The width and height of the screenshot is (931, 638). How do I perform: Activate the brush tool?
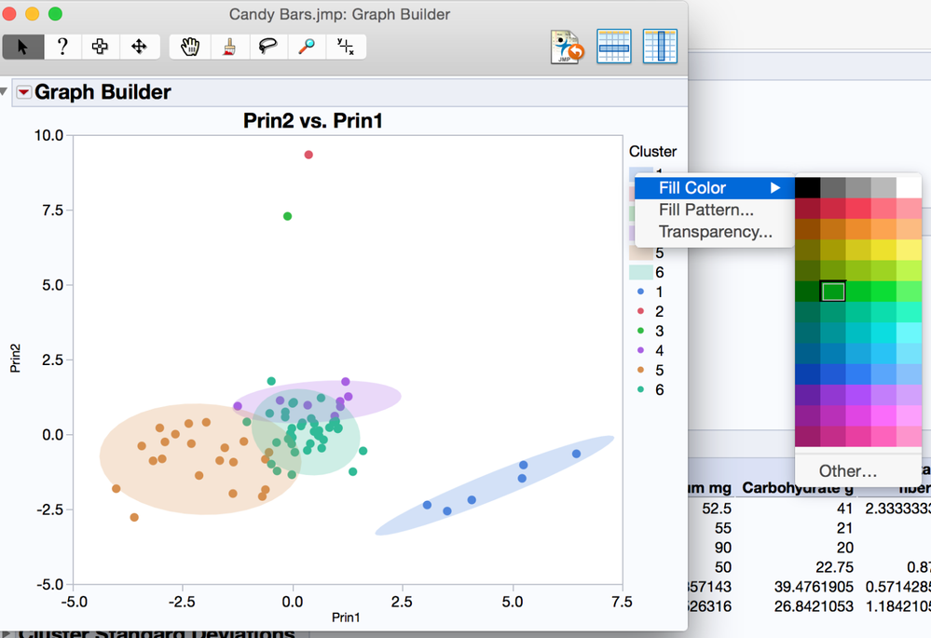click(229, 47)
